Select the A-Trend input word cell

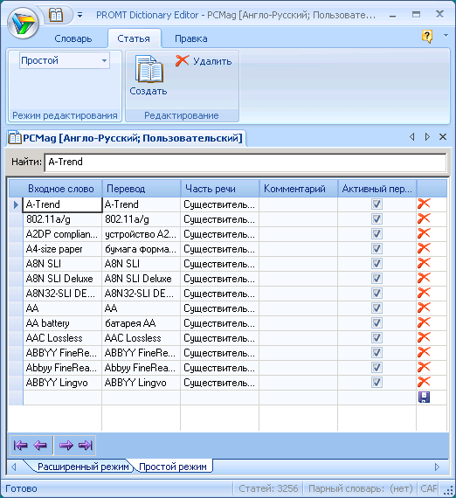coord(62,204)
